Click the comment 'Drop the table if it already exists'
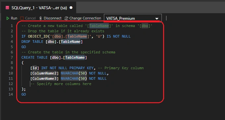225x120 pixels. [66, 31]
